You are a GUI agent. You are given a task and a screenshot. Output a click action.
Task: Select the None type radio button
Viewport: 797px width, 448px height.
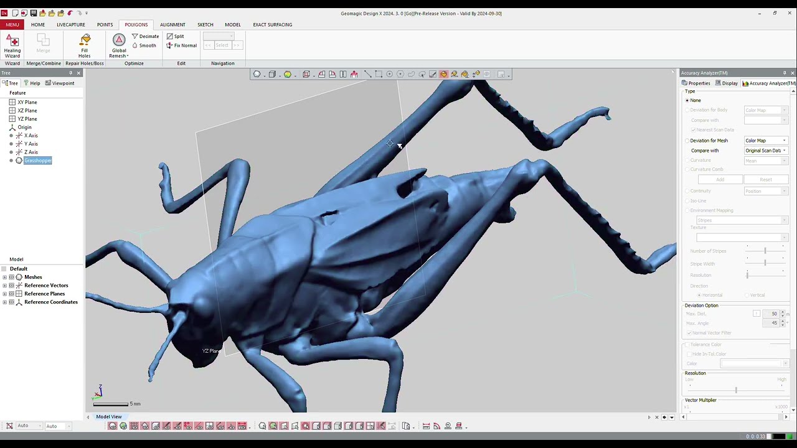(x=687, y=100)
